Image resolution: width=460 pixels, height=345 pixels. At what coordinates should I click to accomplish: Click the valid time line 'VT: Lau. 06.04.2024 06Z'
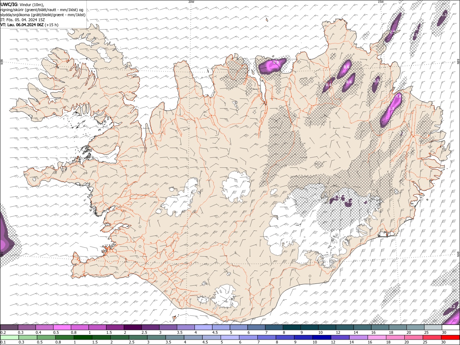click(22, 25)
